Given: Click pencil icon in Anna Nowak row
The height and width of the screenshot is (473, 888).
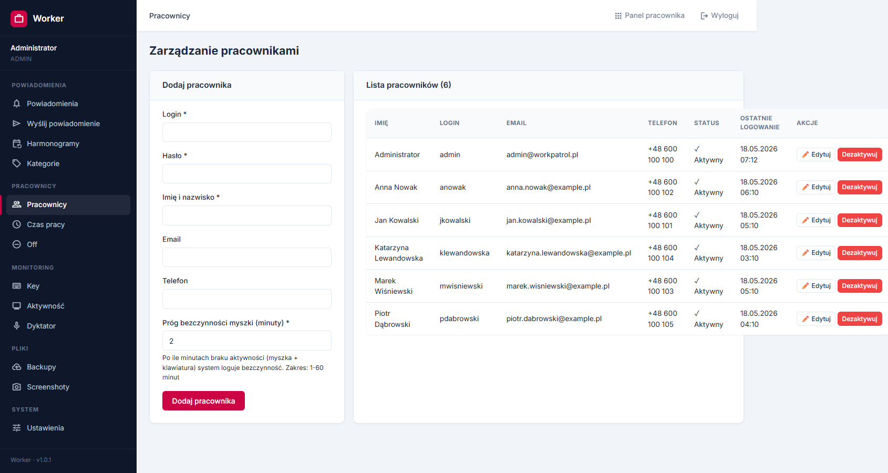Looking at the screenshot, I should 806,187.
